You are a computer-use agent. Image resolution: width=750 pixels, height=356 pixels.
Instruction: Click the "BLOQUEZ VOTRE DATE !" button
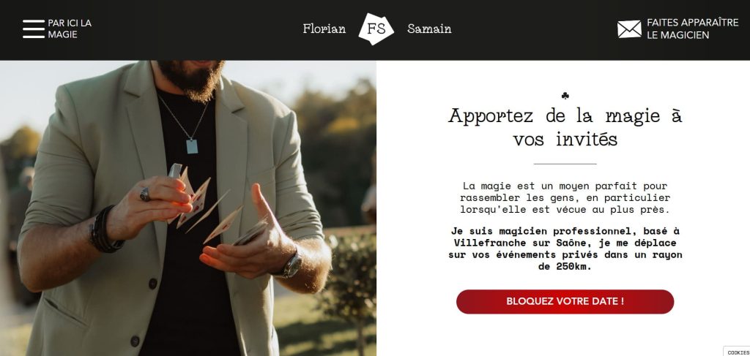coord(565,302)
